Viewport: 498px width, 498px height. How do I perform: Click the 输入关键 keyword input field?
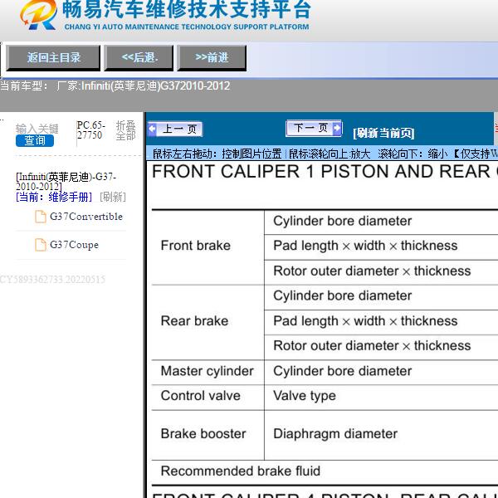(37, 129)
